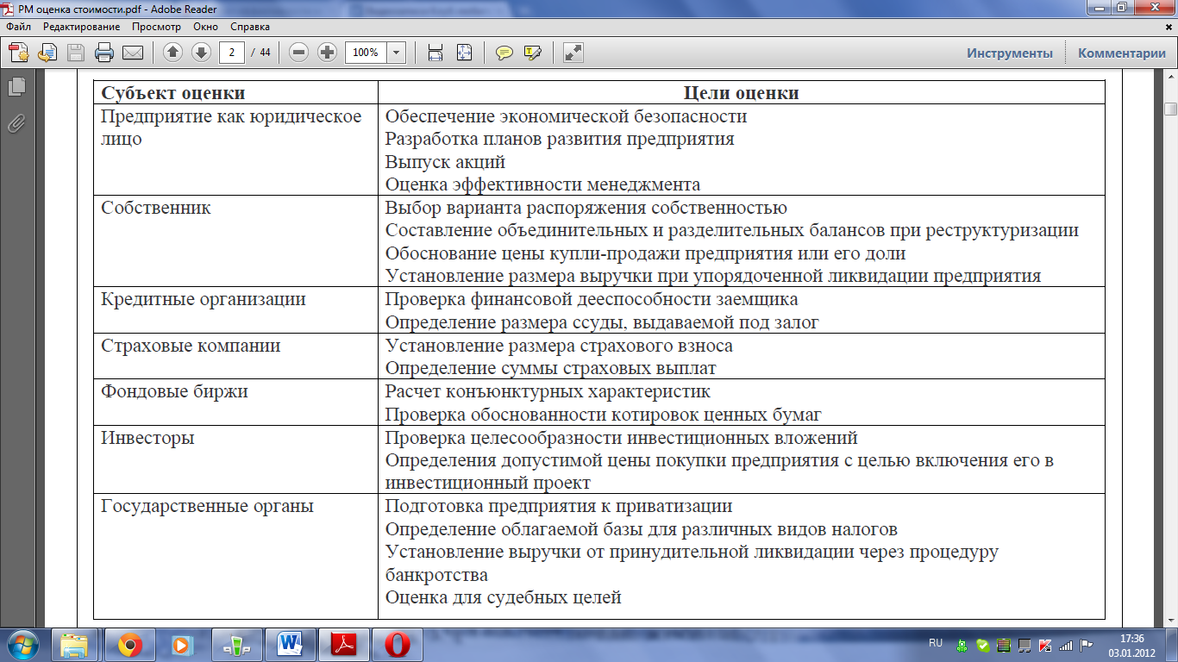Click 'Обеспечение экономической безопасности' text
Viewport: 1178px width, 662px height.
(566, 116)
